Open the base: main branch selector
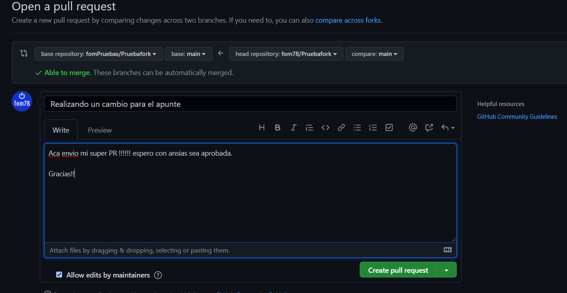Viewport: 567px width, 293px height. 188,54
